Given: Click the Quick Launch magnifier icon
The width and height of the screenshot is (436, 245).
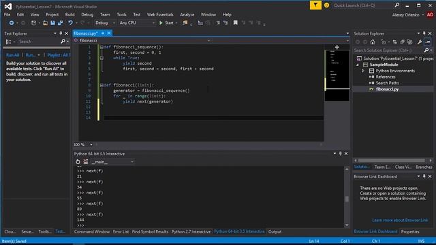Looking at the screenshot, I should tap(397, 5).
